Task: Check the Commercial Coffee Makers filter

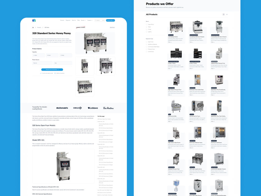Action: (x=147, y=47)
